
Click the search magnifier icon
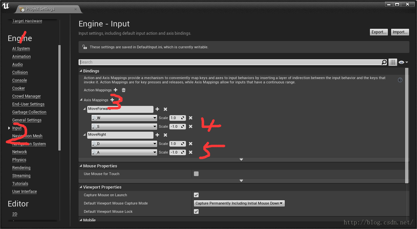(384, 62)
